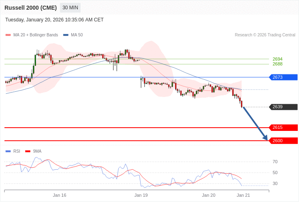Click the Jan 20 date axis label

coord(209,196)
